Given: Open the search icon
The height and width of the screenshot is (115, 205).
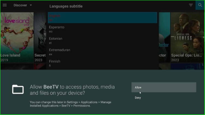Looking at the screenshot, I should tap(200, 5).
